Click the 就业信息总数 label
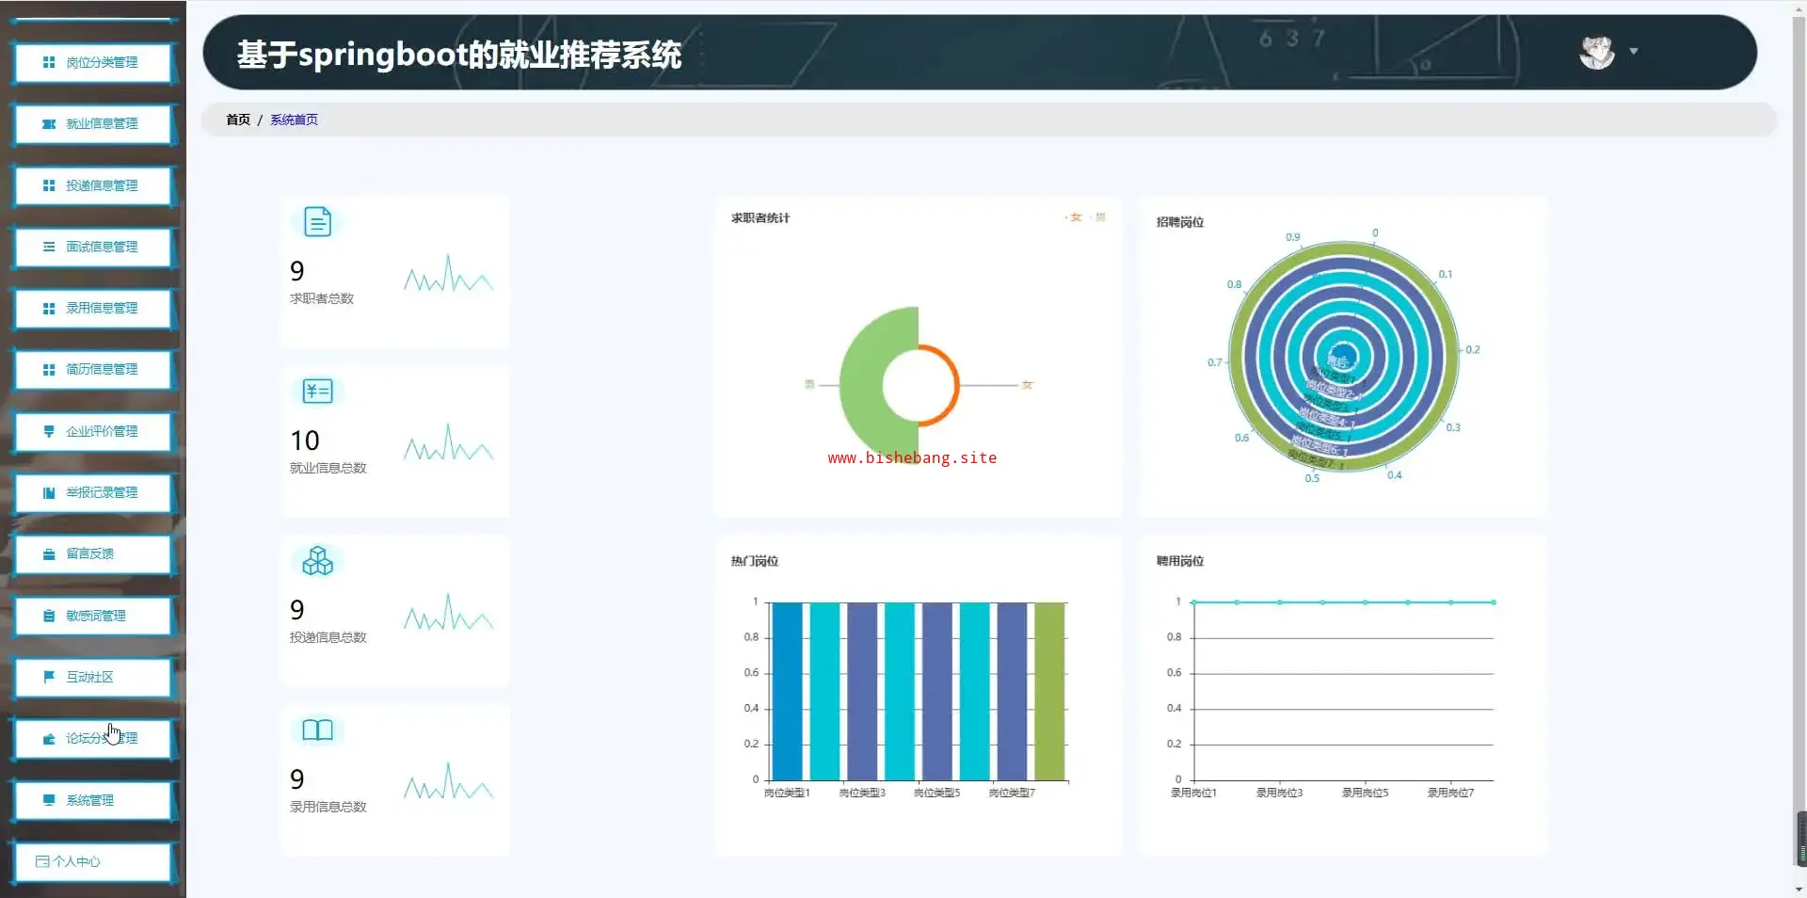Viewport: 1807px width, 898px height. pyautogui.click(x=328, y=469)
